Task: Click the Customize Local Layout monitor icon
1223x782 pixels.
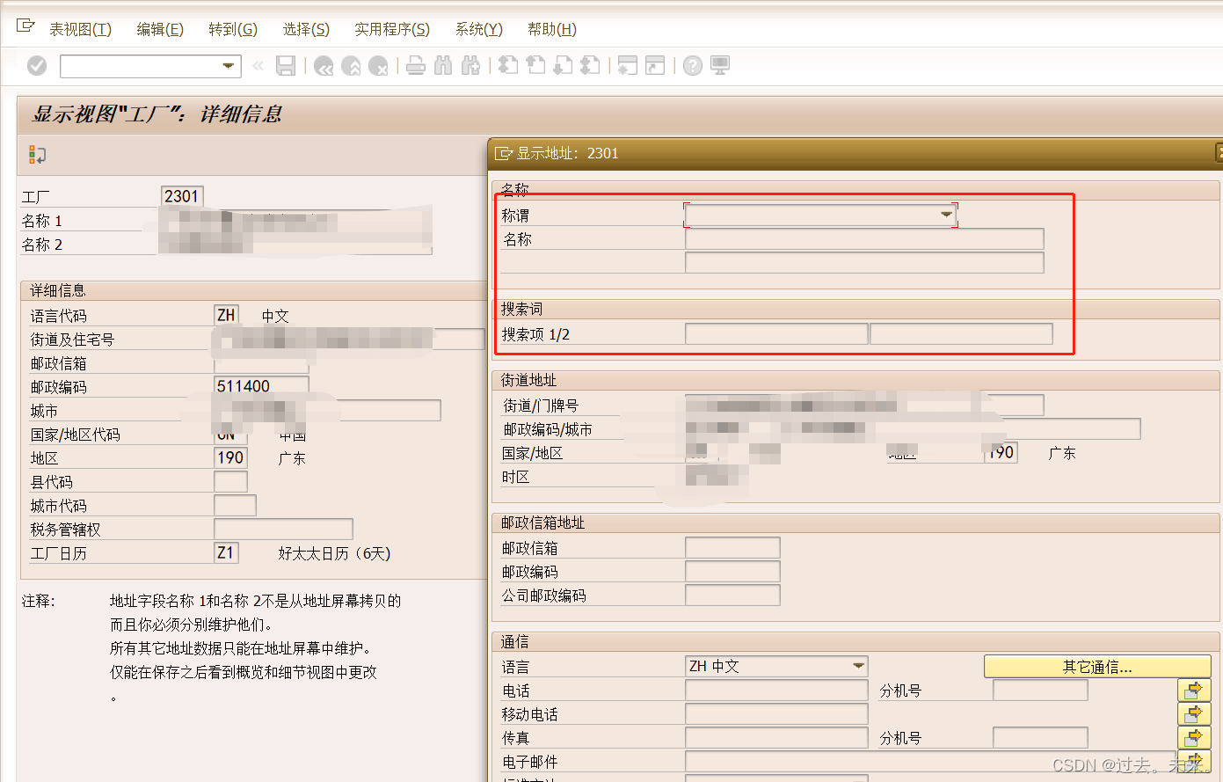Action: (x=720, y=65)
